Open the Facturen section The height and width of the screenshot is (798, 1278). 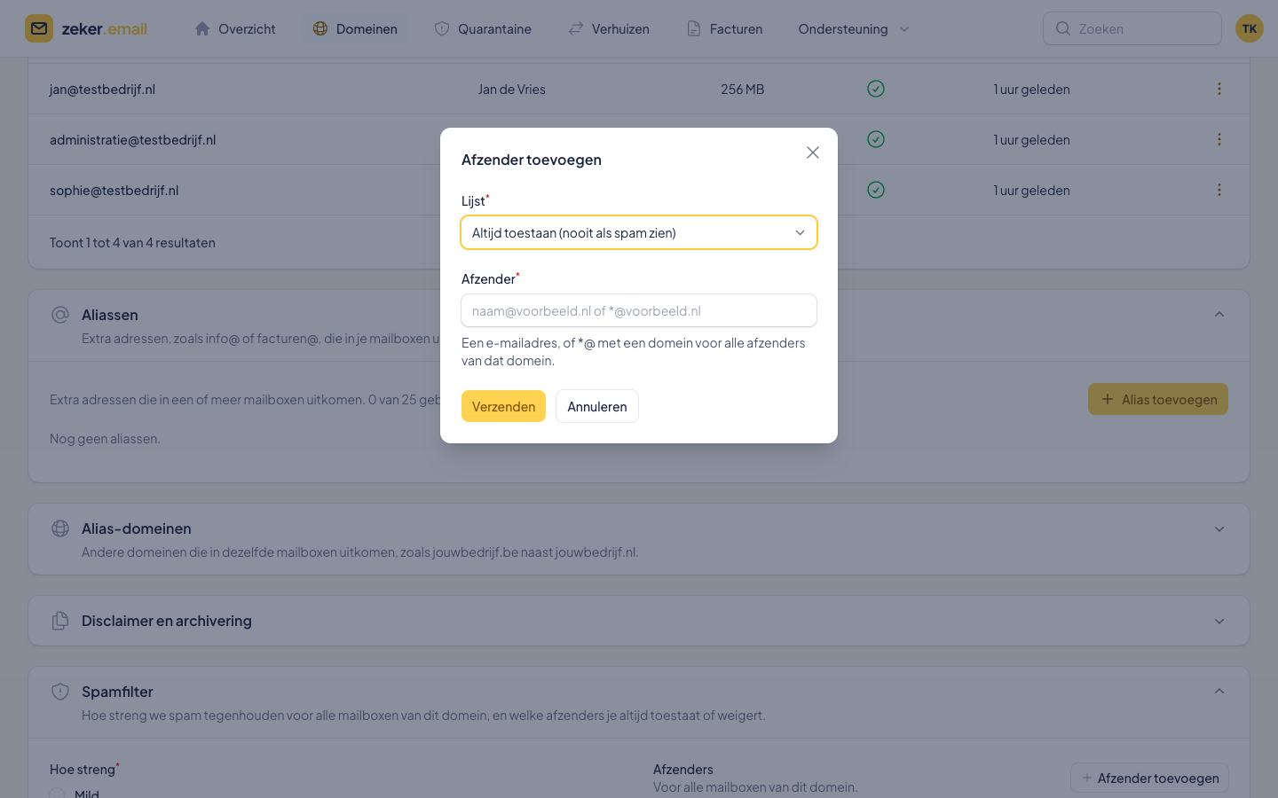(724, 28)
